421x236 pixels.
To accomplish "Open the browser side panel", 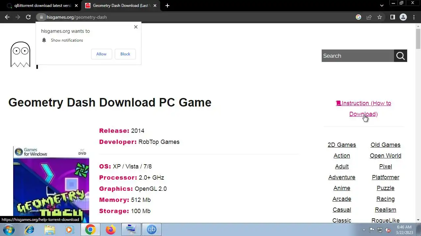I will coord(393,17).
